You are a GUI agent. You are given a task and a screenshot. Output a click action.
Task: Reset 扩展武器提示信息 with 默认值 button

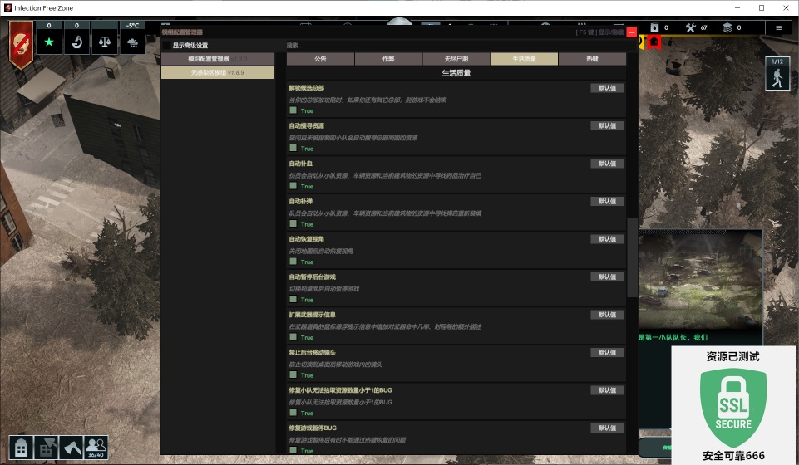click(x=607, y=315)
